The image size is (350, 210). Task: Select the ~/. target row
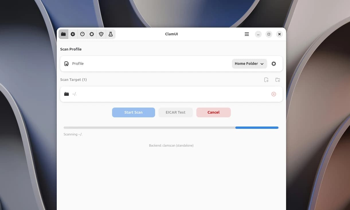pos(143,94)
